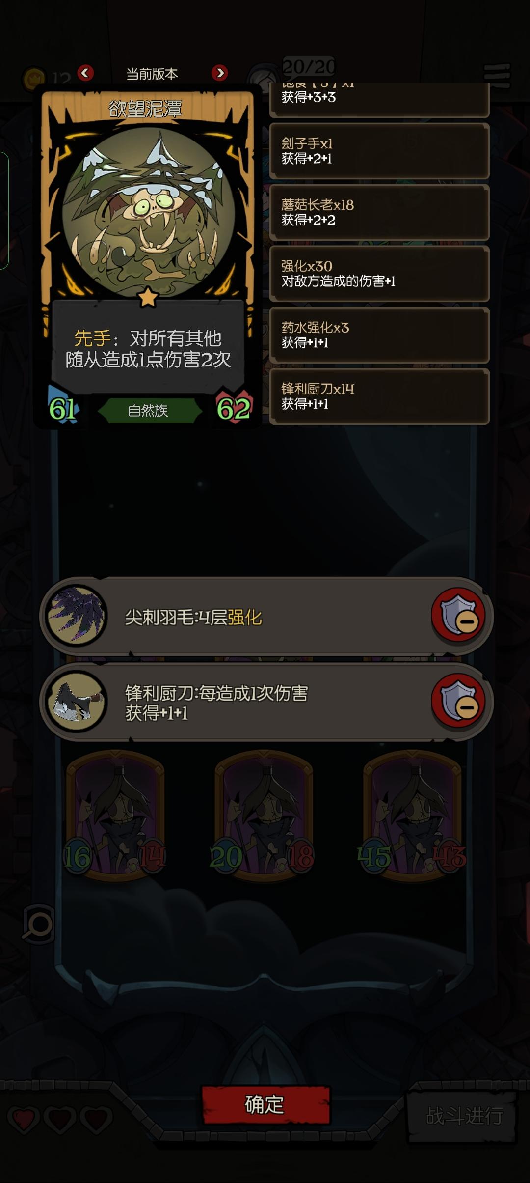
Task: Select the 20/18 scarecrow minion card
Action: tap(264, 815)
